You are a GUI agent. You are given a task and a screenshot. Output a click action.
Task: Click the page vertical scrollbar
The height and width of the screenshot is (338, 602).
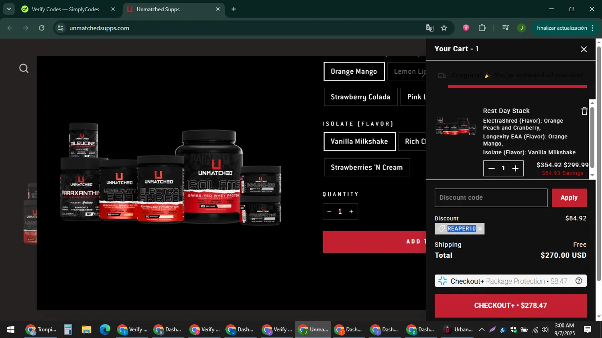[599, 164]
